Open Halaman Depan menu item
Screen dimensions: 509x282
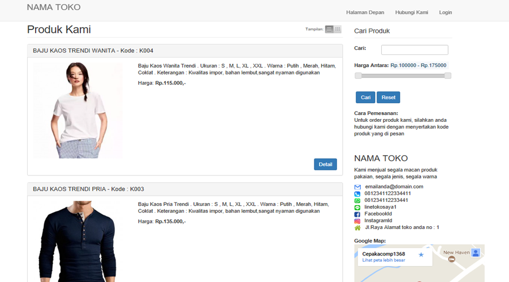(365, 12)
